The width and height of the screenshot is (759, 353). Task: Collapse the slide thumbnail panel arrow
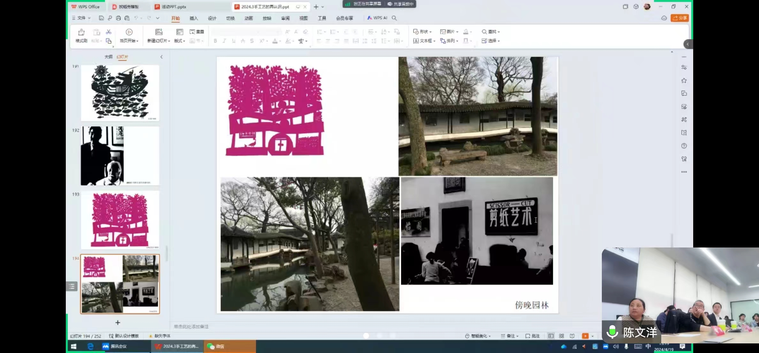pos(161,57)
